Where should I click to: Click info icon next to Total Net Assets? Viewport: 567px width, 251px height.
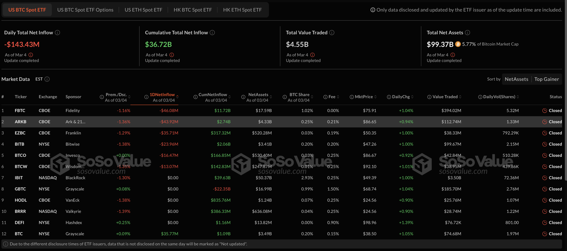click(x=468, y=33)
